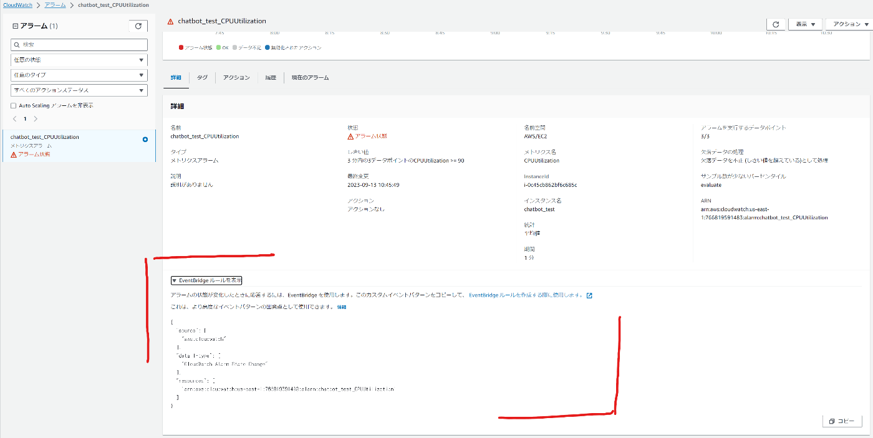Click chatbot_test_CPUUtilization alarm name in sidebar
This screenshot has height=438, width=873.
[45, 137]
